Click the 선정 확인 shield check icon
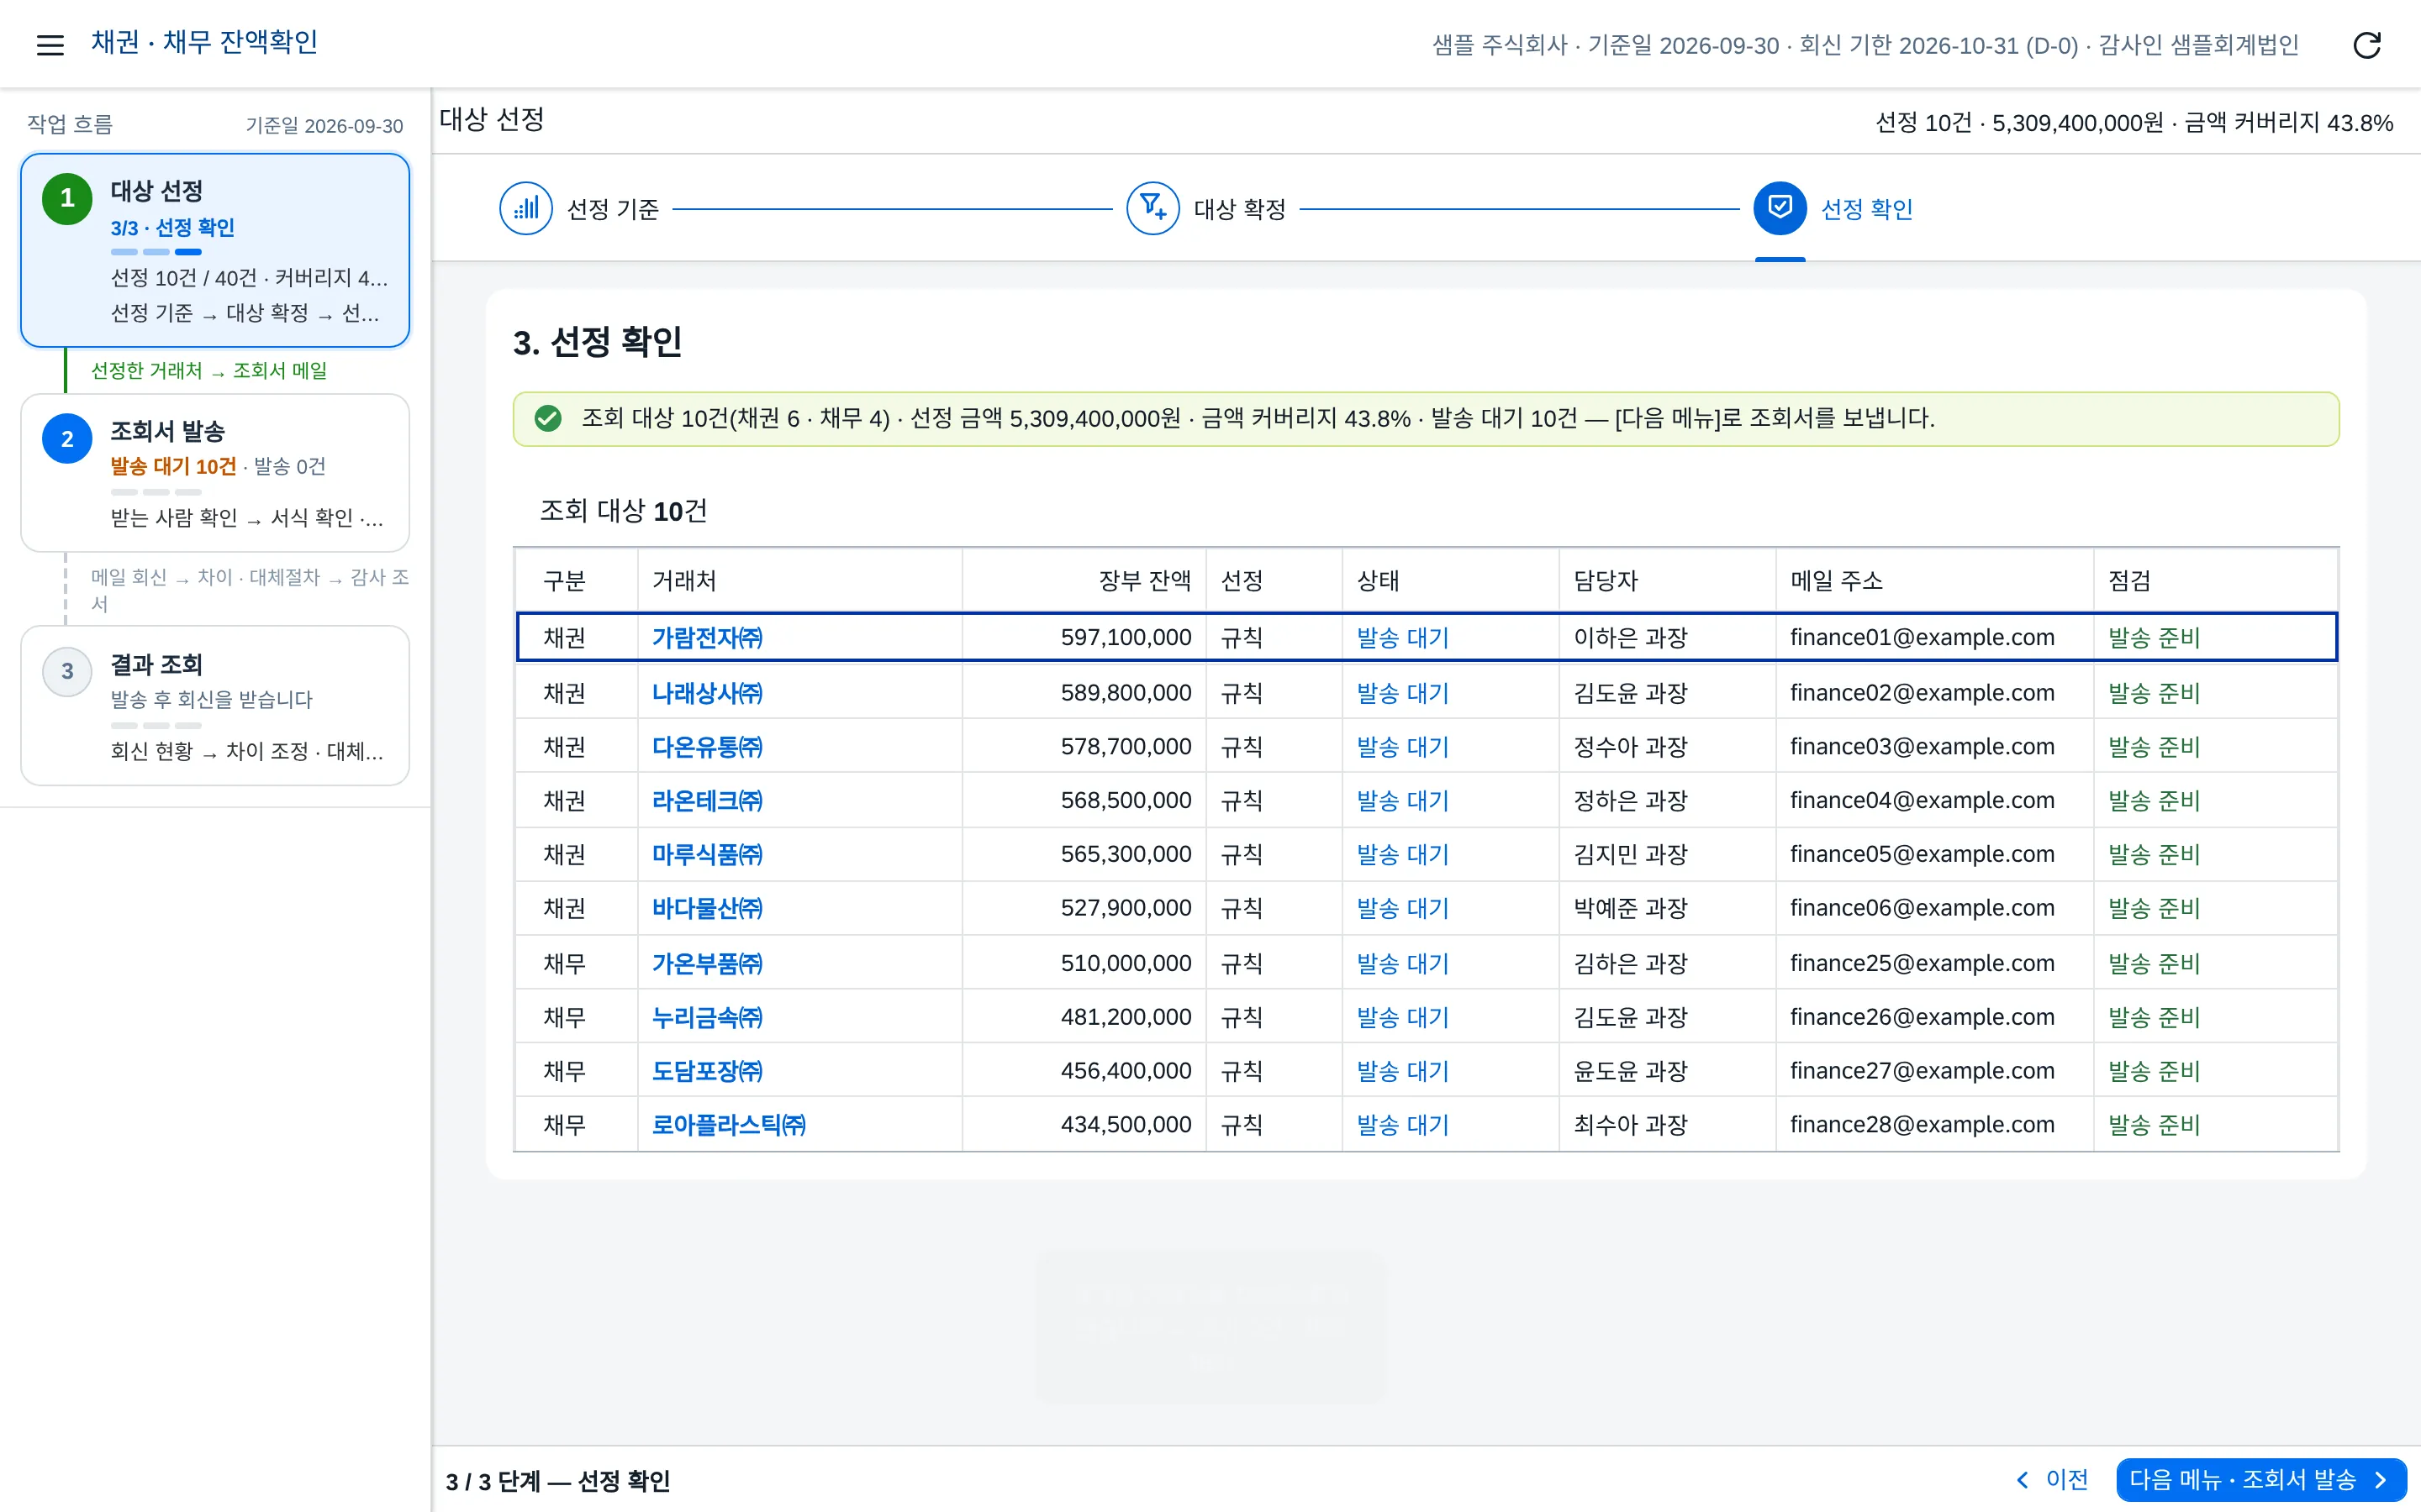The width and height of the screenshot is (2421, 1512). pyautogui.click(x=1780, y=208)
